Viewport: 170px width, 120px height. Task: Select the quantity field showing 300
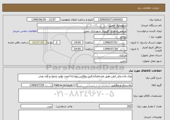[x=116, y=106]
